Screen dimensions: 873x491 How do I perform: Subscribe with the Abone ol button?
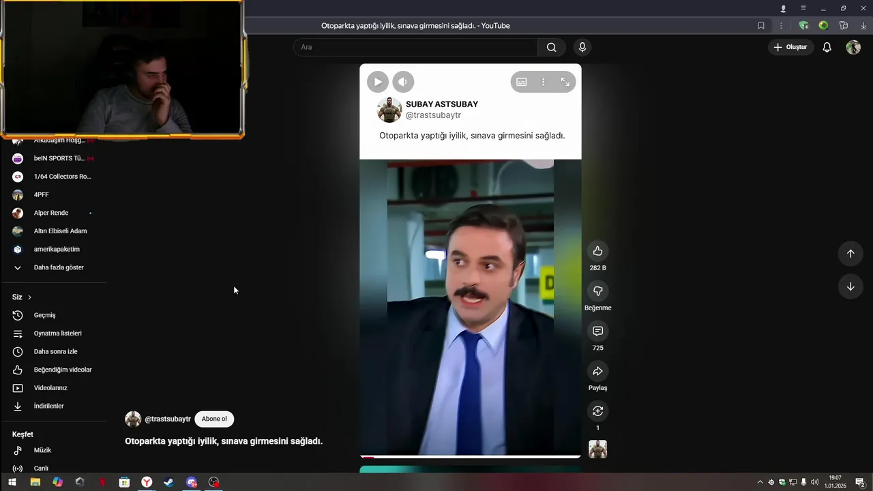pos(214,419)
